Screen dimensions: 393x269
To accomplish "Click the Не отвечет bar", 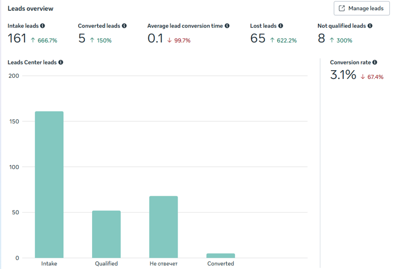I will point(164,226).
